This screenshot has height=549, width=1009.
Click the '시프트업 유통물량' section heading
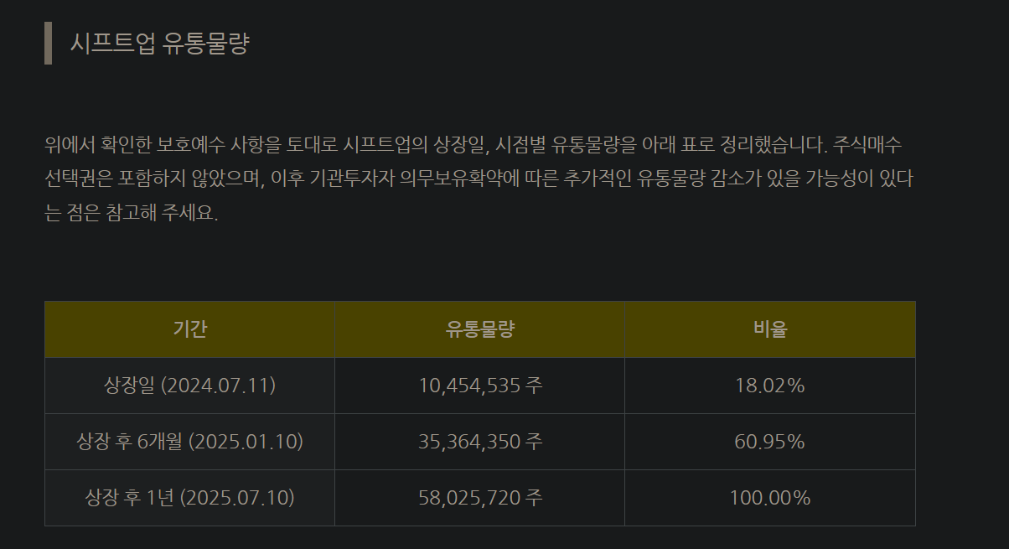[x=159, y=44]
